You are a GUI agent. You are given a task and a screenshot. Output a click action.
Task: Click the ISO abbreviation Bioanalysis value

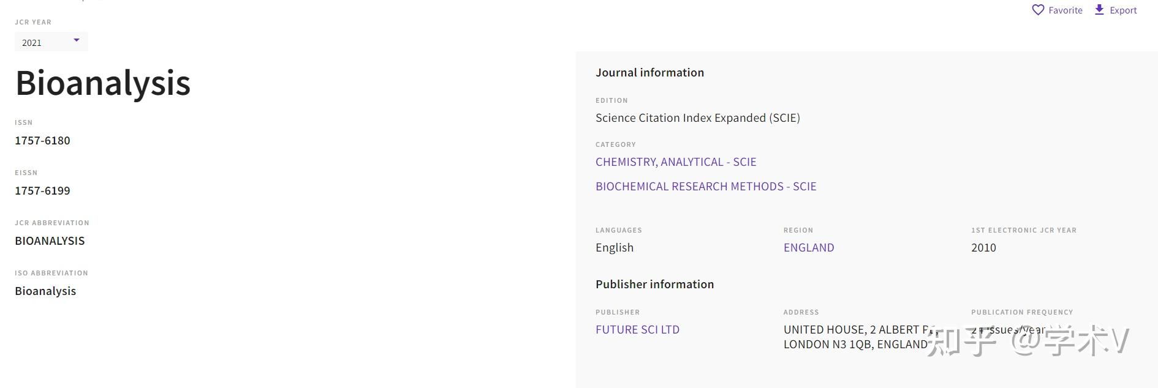coord(45,291)
